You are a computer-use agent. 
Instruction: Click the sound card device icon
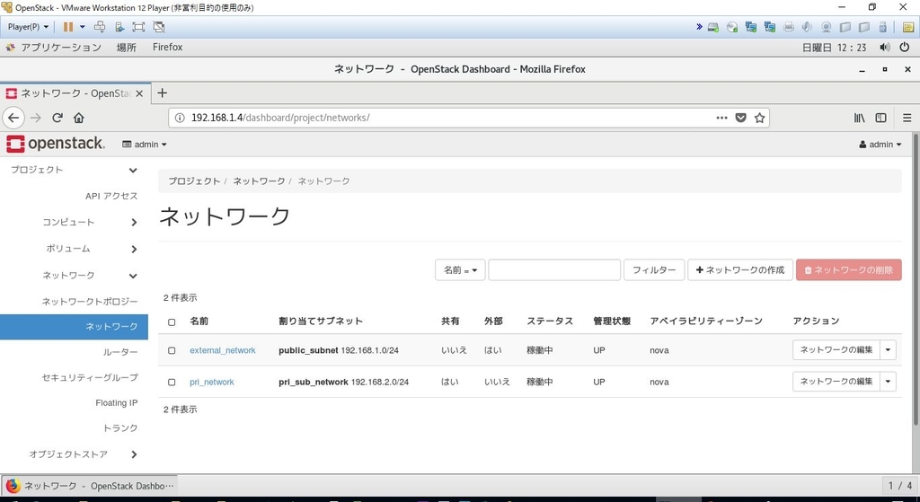pos(807,27)
